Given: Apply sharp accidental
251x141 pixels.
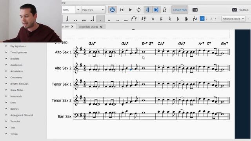Looking at the screenshot, I should click(x=161, y=19).
